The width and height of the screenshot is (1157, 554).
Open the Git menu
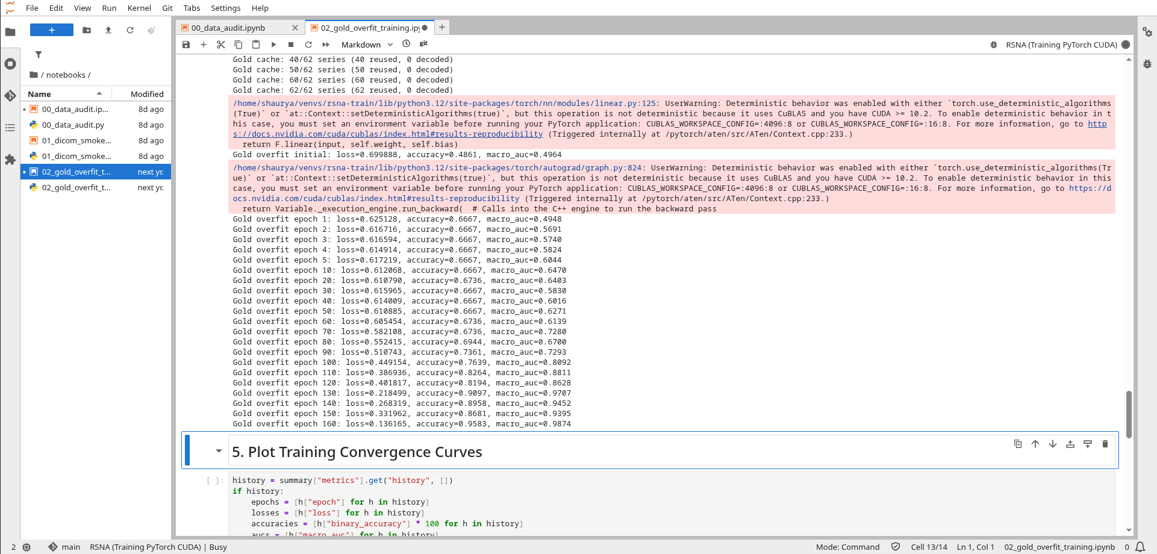pos(167,8)
